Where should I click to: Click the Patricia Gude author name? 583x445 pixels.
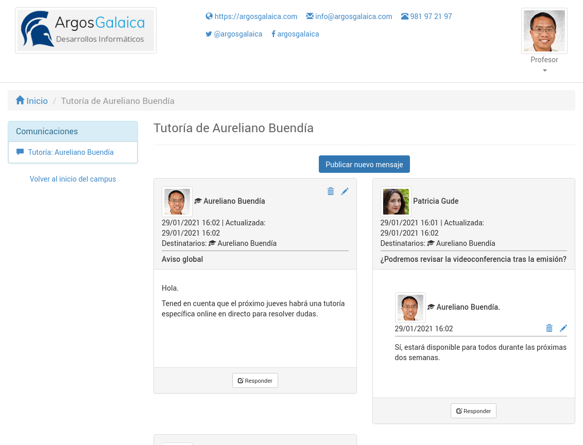click(436, 201)
